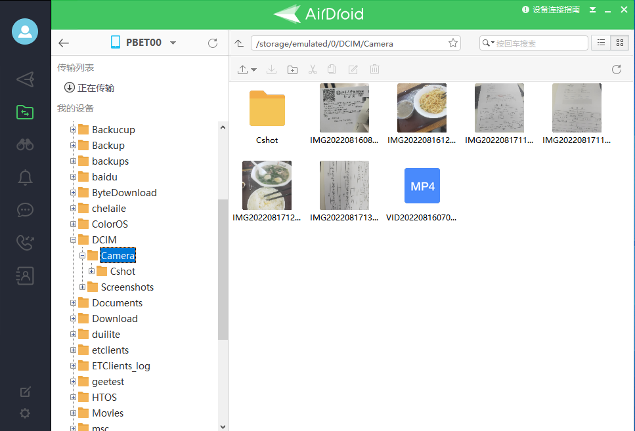Click the tree scrollbar up arrow
The height and width of the screenshot is (431, 635).
click(223, 127)
